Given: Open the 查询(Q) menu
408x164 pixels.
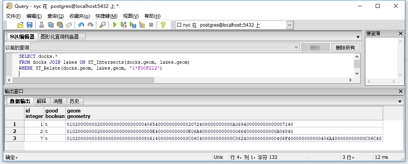Looking at the screenshot, I should click(x=55, y=16).
